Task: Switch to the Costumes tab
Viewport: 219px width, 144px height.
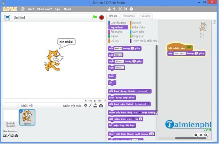Action: [x=129, y=16]
